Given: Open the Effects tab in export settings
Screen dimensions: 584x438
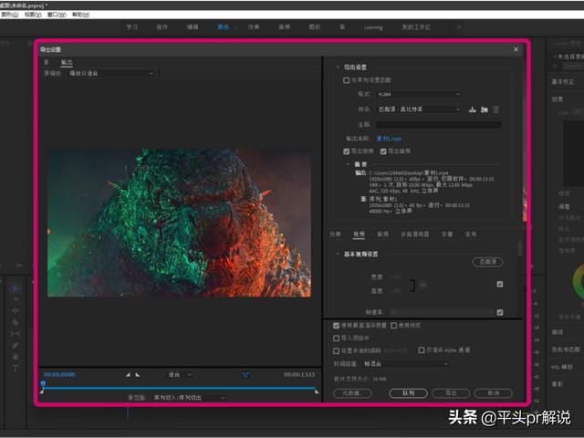Looking at the screenshot, I should click(335, 234).
